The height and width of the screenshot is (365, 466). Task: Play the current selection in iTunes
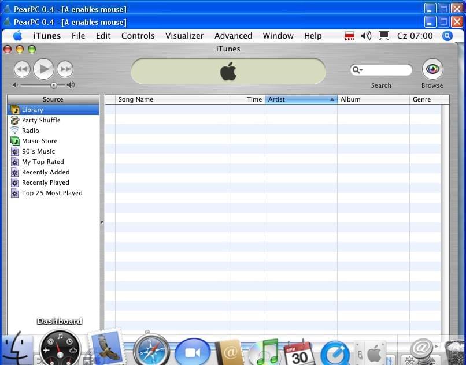44,69
